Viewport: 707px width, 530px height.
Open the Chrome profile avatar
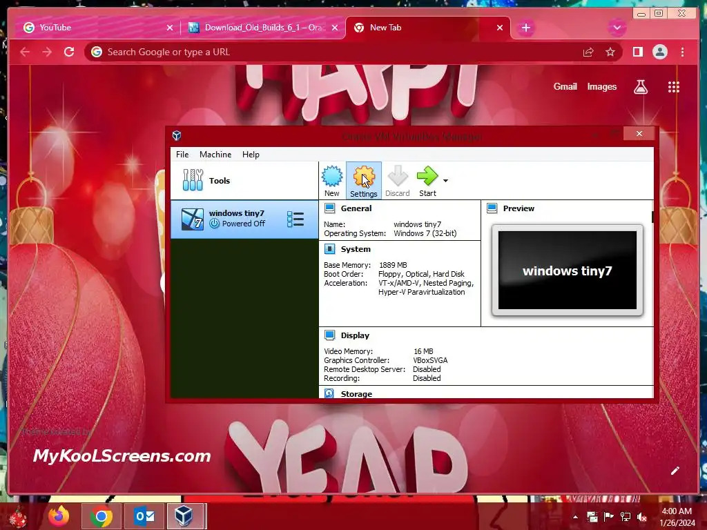click(659, 52)
